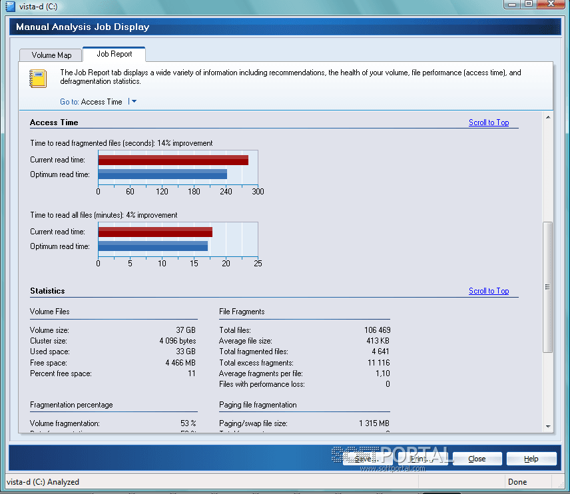This screenshot has width=570, height=494.
Task: Open the Go to Access Time dropdown
Action: (x=134, y=101)
